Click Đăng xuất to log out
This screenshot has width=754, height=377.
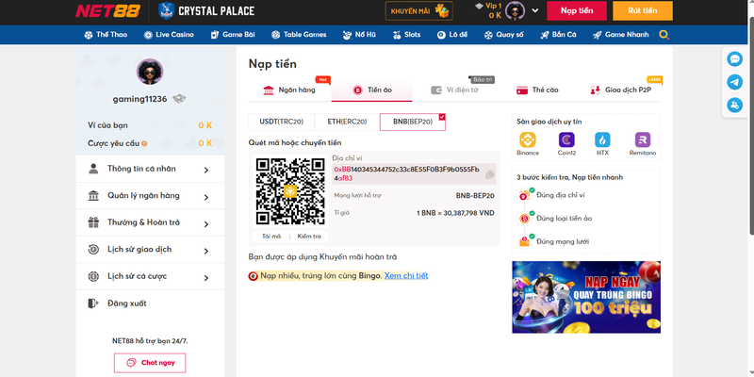[150, 303]
